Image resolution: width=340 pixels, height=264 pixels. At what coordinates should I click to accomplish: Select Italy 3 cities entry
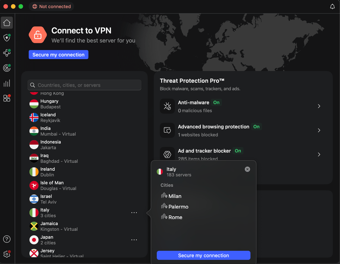84,213
